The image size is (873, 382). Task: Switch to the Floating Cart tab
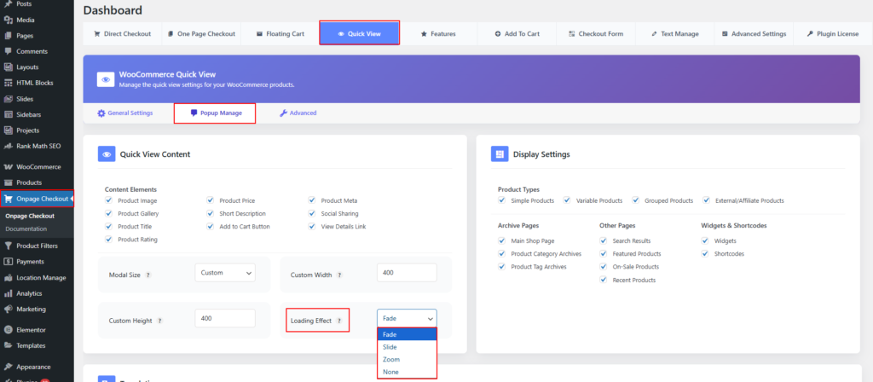pyautogui.click(x=279, y=33)
